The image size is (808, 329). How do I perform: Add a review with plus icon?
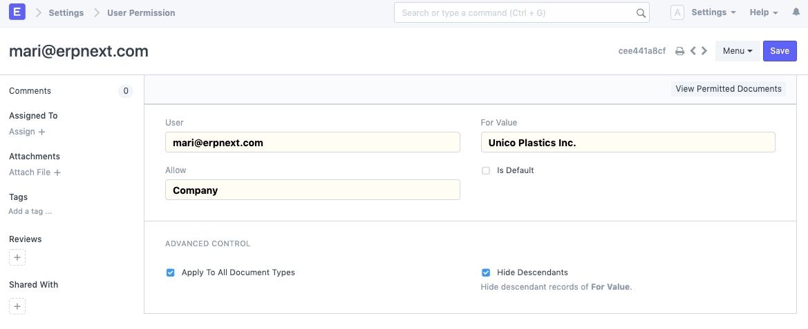[x=17, y=258]
